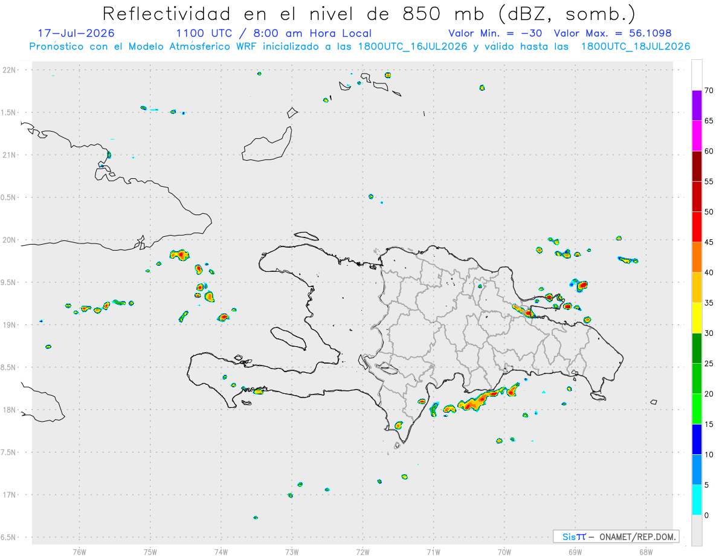Image resolution: width=725 pixels, height=560 pixels.
Task: Click the colorbar value label '45'
Action: point(709,242)
